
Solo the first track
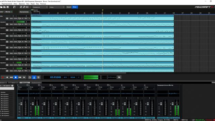15,18
